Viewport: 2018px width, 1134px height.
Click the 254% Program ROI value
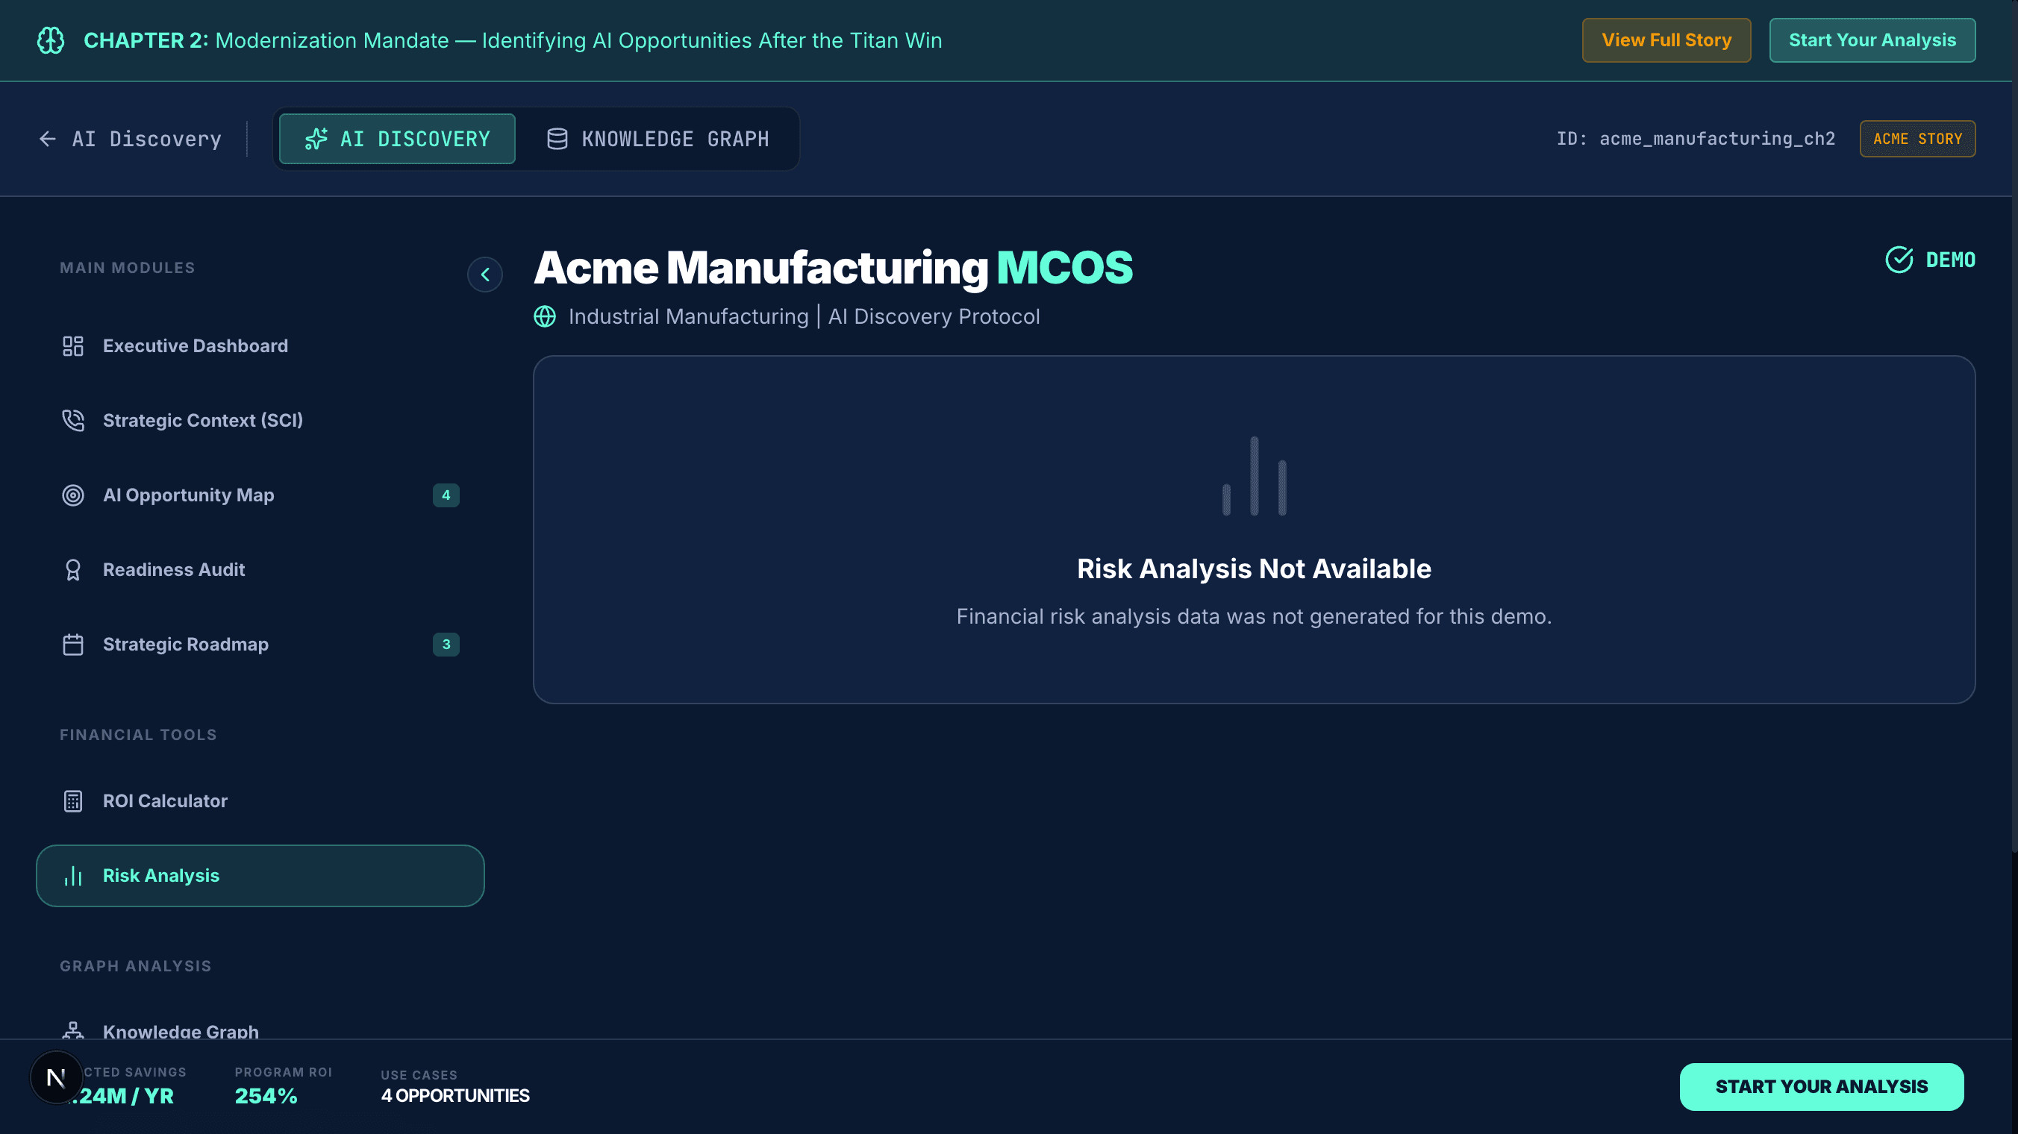click(x=266, y=1096)
